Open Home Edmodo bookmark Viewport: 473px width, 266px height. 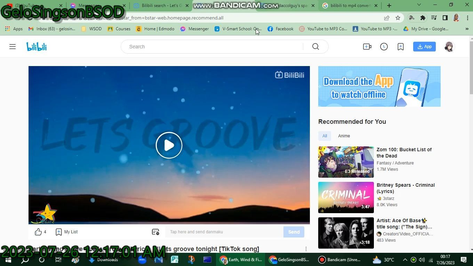tap(155, 29)
